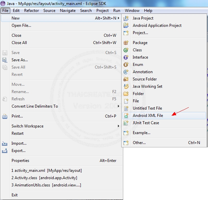Image resolution: width=208 pixels, height=200 pixels.
Task: Open the Edit menu
Action: tap(16, 11)
